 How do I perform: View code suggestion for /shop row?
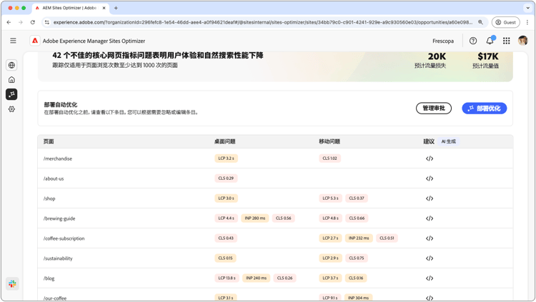point(430,198)
